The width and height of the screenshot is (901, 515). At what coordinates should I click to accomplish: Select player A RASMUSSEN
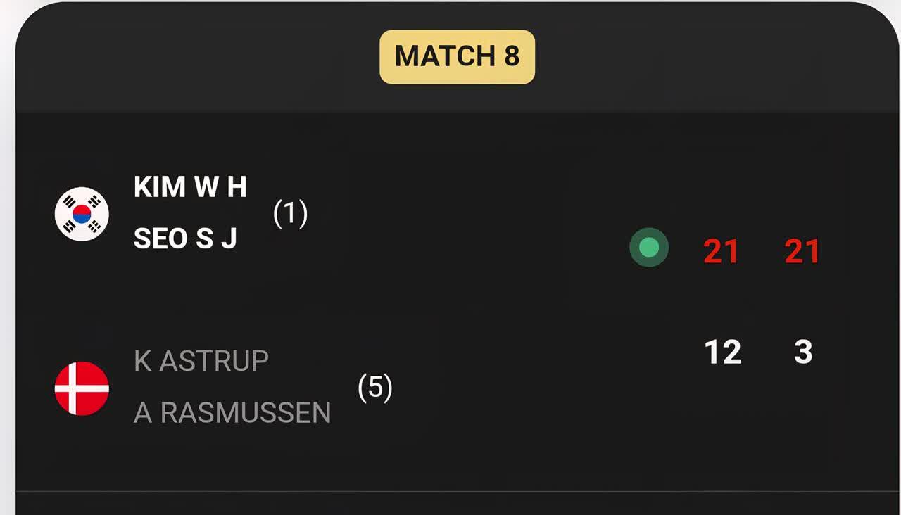coord(232,413)
